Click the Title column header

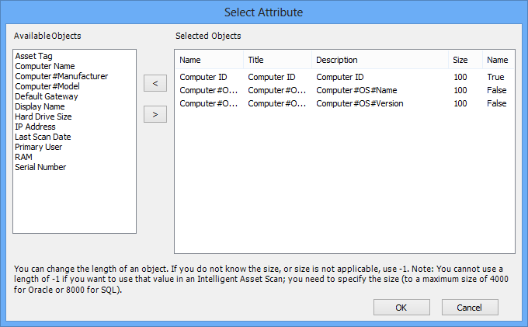click(277, 60)
